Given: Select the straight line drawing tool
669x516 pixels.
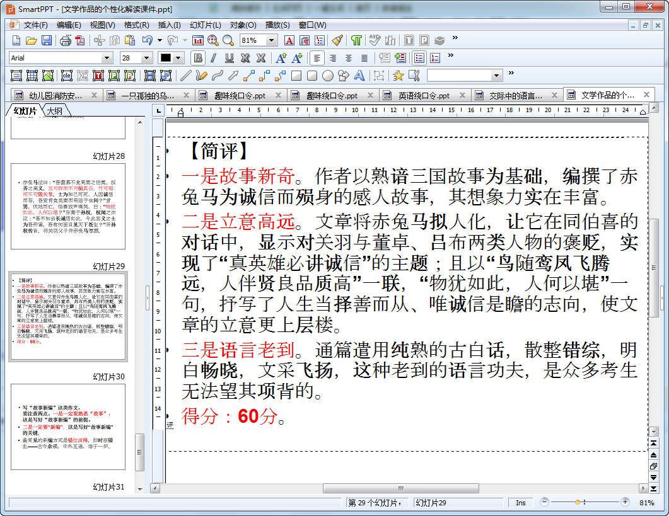Looking at the screenshot, I should click(185, 76).
